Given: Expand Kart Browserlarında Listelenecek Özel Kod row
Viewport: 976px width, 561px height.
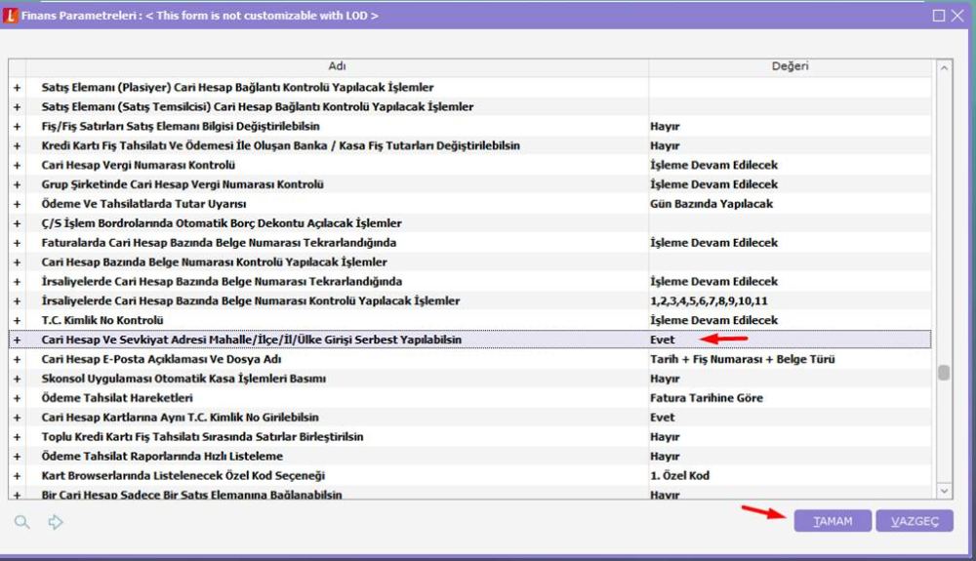Looking at the screenshot, I should click(17, 476).
